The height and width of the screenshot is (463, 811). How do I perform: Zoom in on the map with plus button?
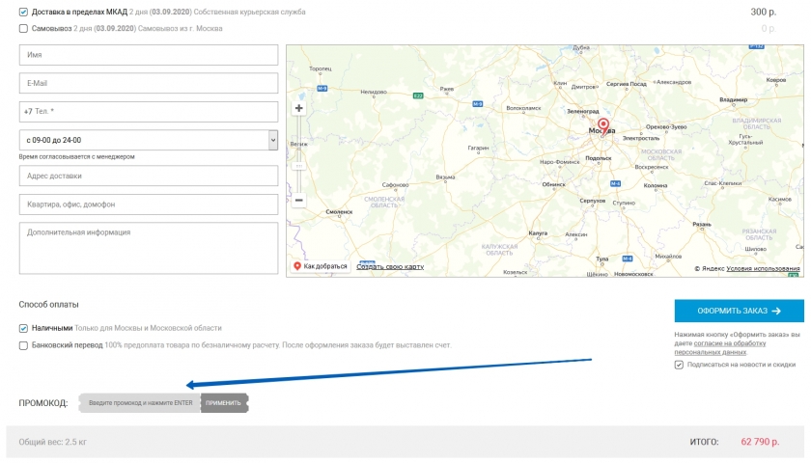[x=298, y=108]
